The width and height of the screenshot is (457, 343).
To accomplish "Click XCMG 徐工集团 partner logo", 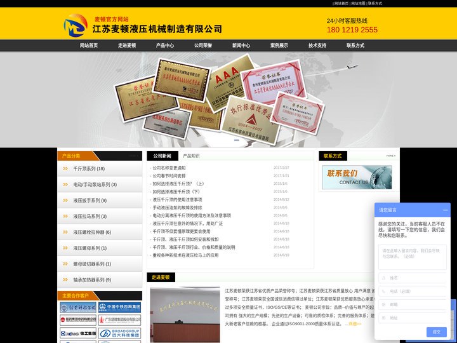I will (78, 333).
